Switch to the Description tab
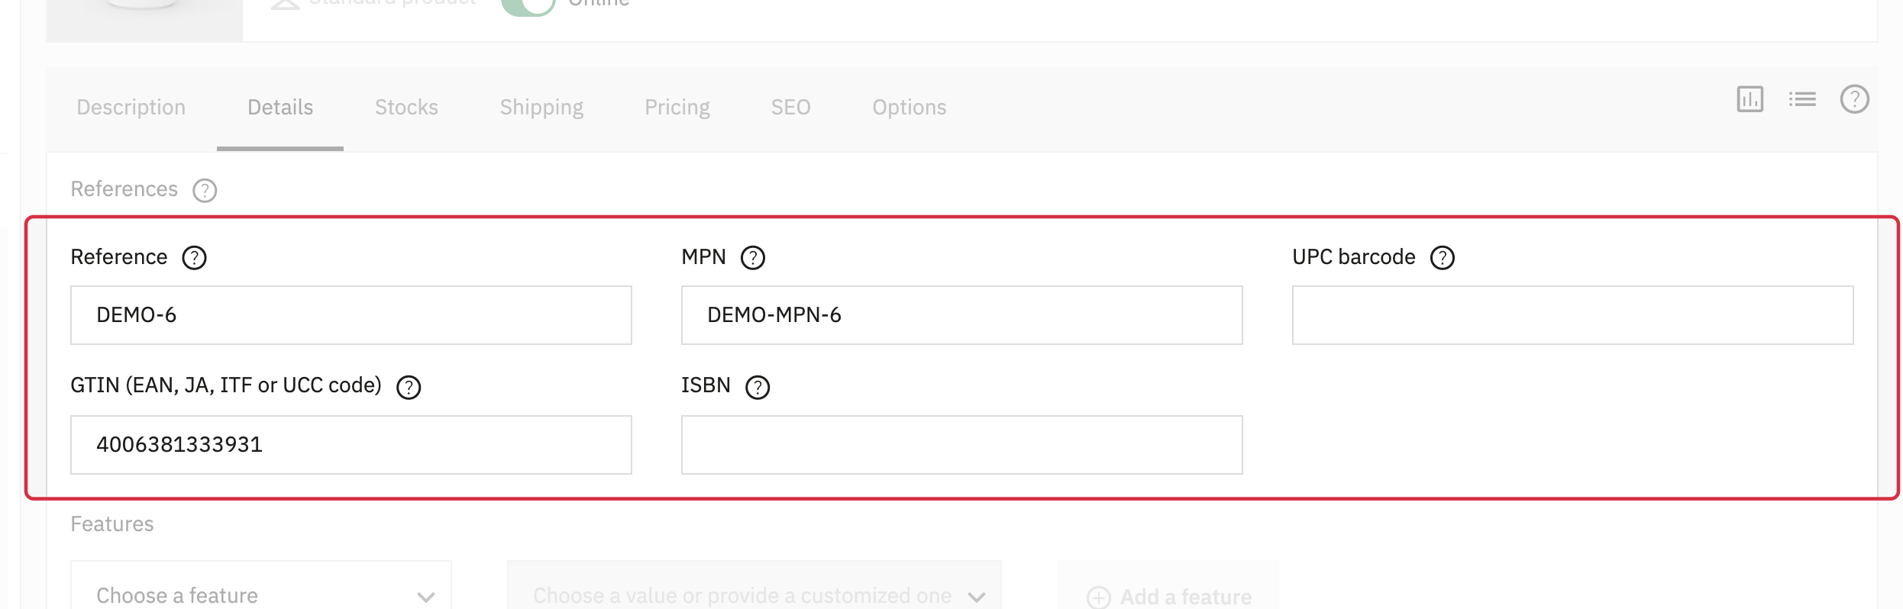Image resolution: width=1903 pixels, height=609 pixels. coord(131,108)
